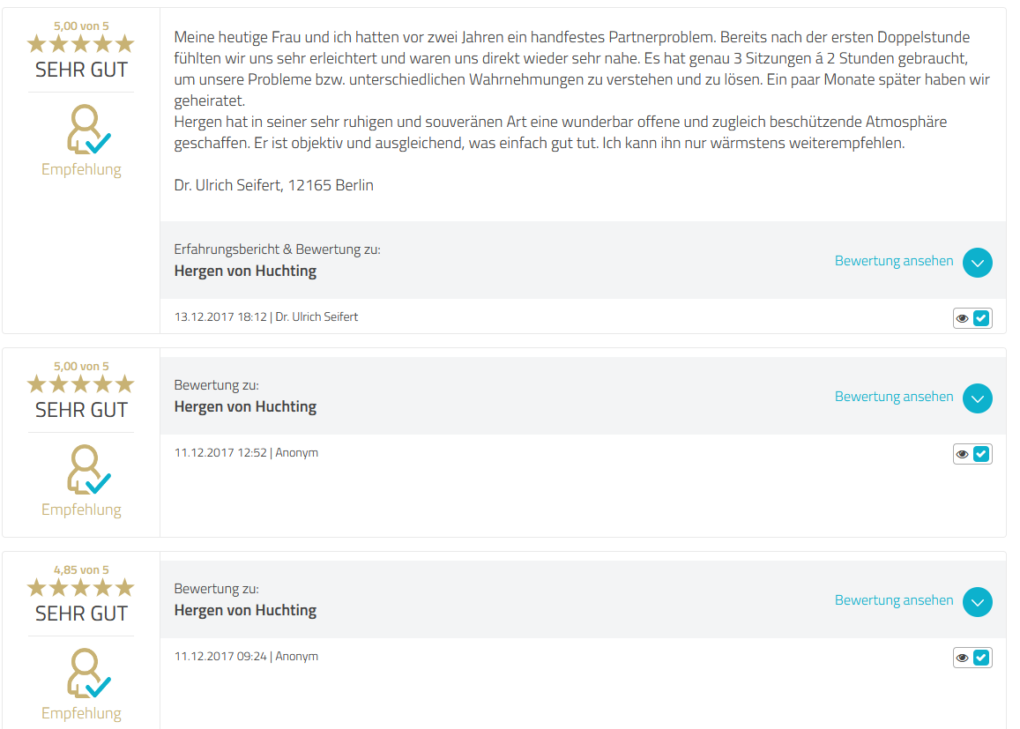This screenshot has height=729, width=1020.
Task: Expand the first review with the round chevron button
Action: (977, 263)
